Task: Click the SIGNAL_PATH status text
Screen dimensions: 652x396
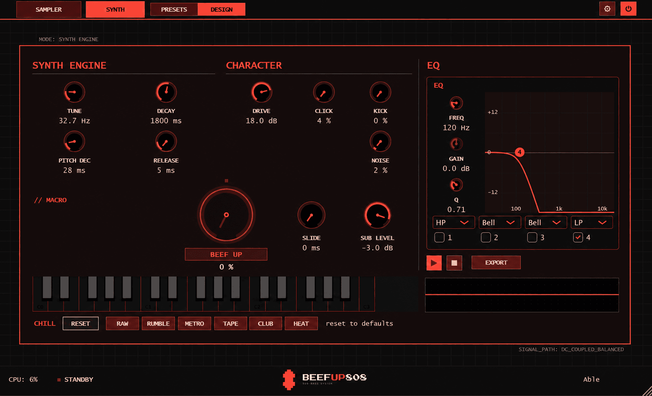Action: [x=571, y=349]
